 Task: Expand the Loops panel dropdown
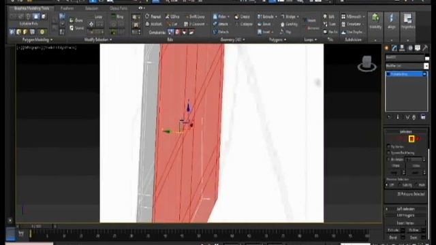coord(310,39)
